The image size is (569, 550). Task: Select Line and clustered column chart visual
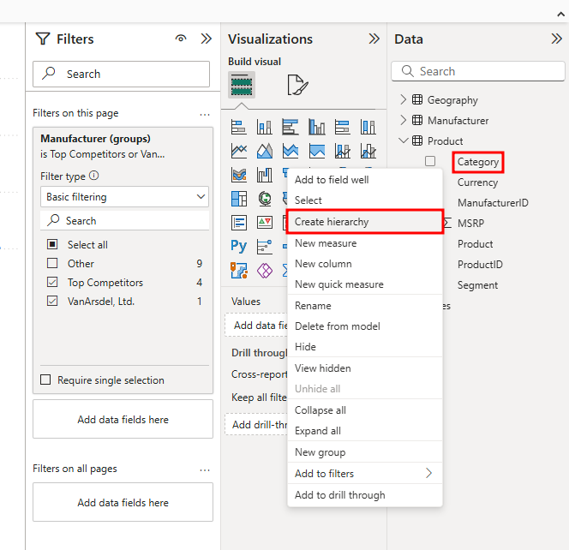[368, 151]
